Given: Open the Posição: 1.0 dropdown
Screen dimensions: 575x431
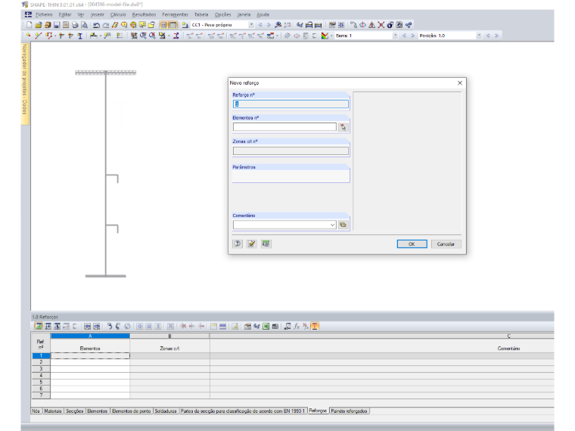Looking at the screenshot, I should pos(479,36).
